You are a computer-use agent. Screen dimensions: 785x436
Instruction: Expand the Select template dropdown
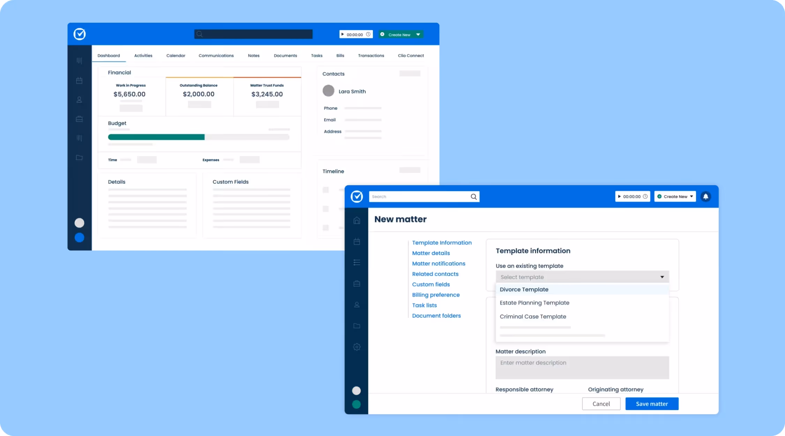pos(582,277)
